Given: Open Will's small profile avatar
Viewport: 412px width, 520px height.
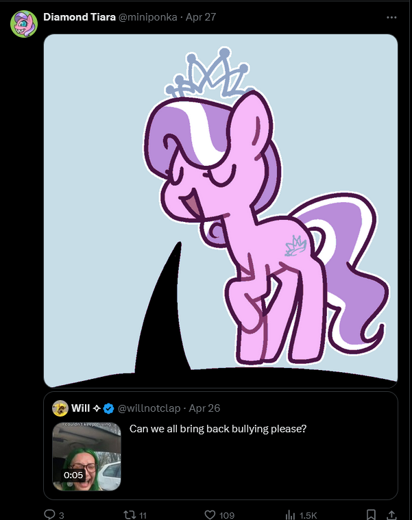Looking at the screenshot, I should (60, 408).
